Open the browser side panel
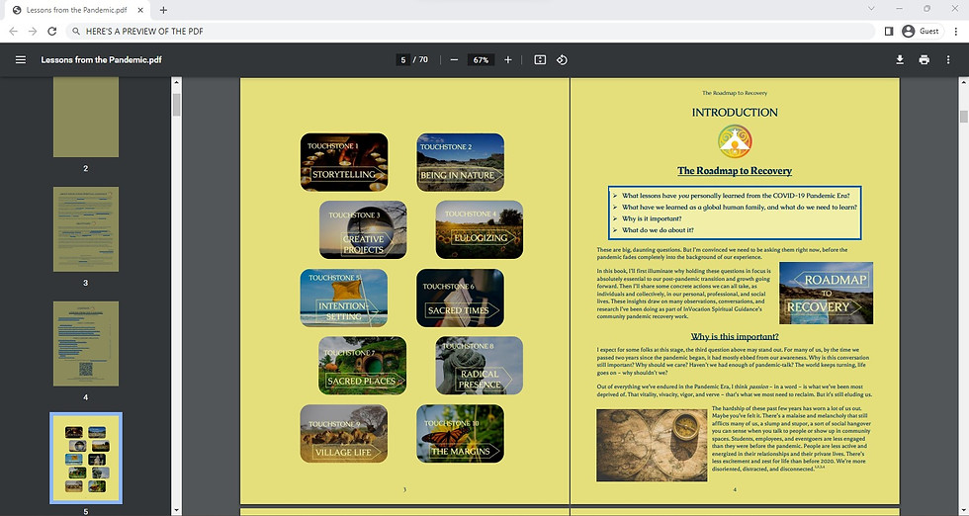Viewport: 969px width, 516px height. [x=889, y=31]
